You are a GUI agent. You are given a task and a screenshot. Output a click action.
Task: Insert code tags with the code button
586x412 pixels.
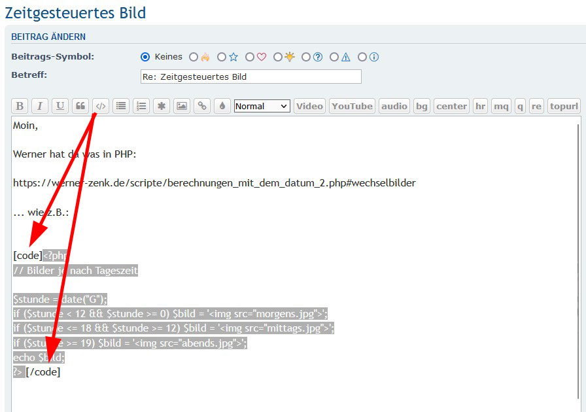[x=101, y=106]
